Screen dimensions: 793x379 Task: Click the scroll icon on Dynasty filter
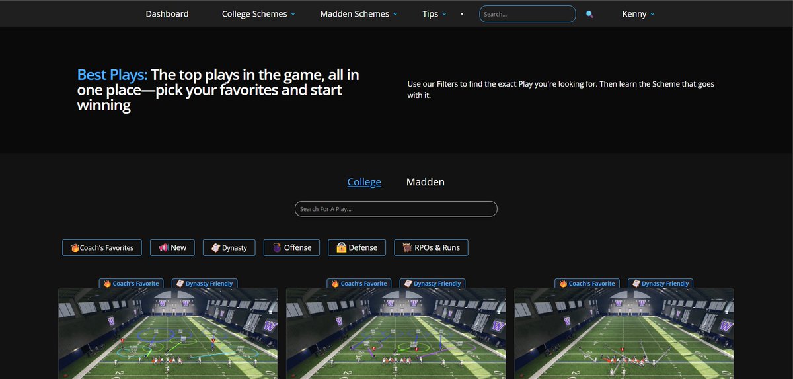click(215, 247)
